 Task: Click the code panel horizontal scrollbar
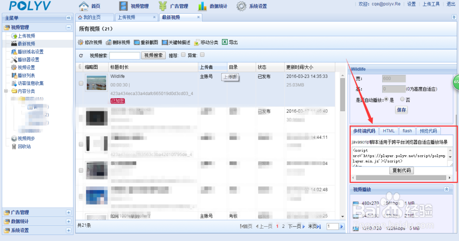coord(401,178)
